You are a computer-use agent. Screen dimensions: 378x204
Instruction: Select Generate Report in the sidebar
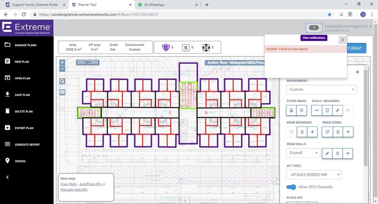coord(27,145)
